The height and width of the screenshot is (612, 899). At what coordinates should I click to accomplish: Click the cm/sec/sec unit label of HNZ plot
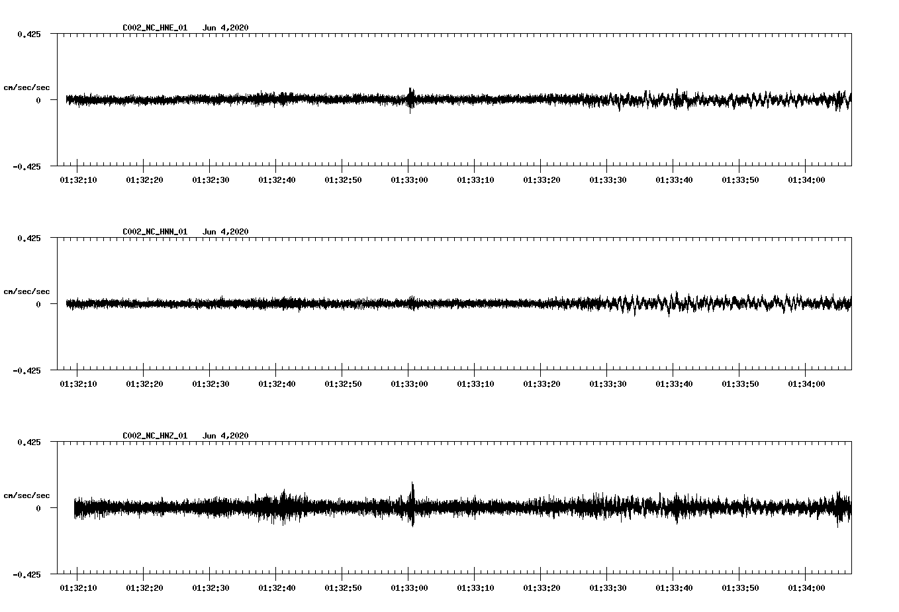point(26,495)
